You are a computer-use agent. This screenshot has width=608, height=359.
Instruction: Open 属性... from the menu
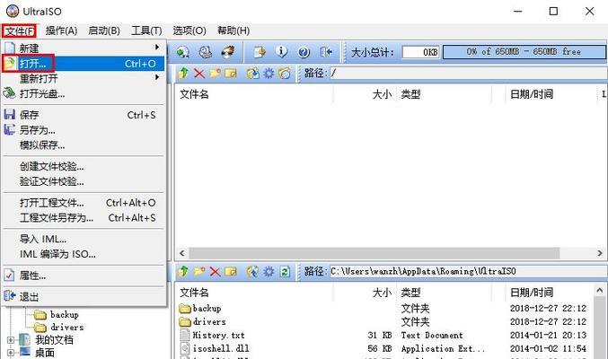(x=84, y=276)
